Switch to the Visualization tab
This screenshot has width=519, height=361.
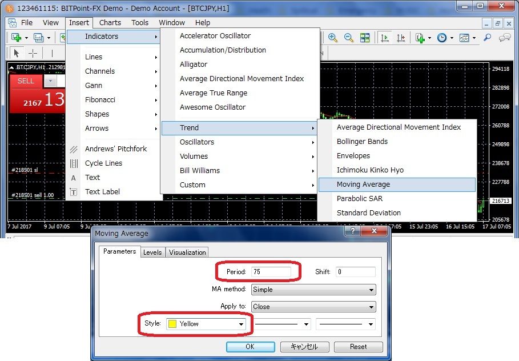[x=187, y=252]
